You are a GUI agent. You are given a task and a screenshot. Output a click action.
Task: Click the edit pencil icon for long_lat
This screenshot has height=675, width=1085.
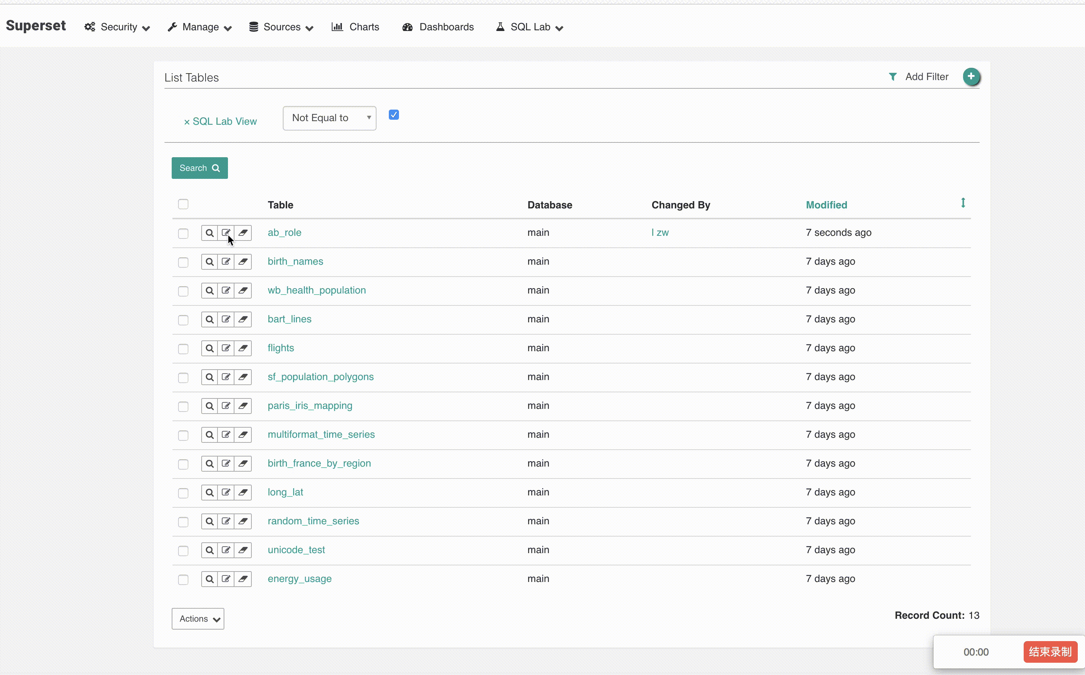tap(227, 492)
